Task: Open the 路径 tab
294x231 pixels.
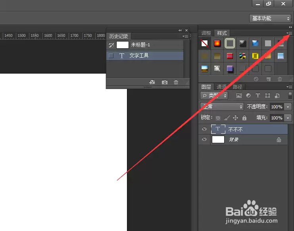Action: pos(237,87)
